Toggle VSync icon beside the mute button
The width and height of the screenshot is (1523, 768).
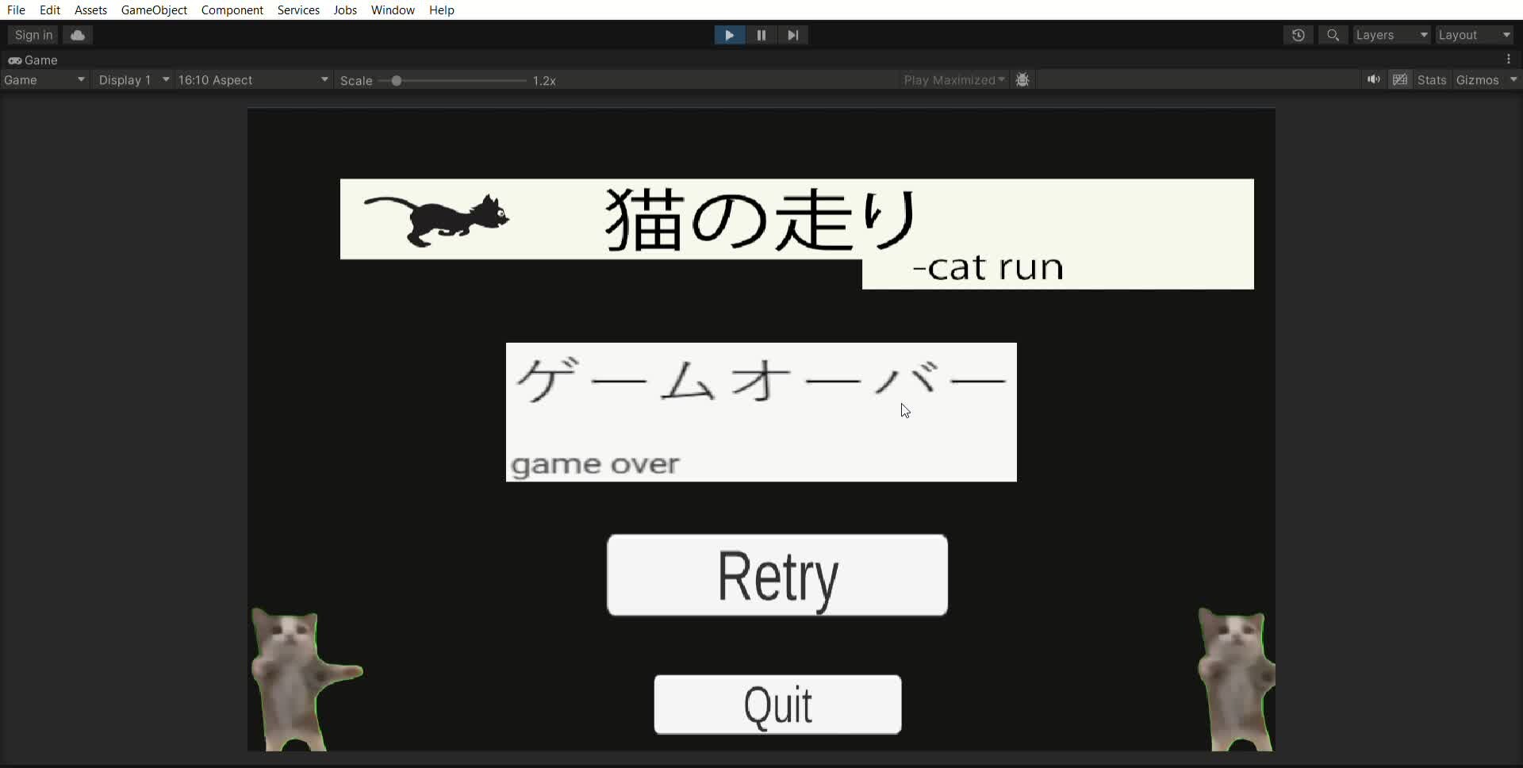coord(1400,79)
